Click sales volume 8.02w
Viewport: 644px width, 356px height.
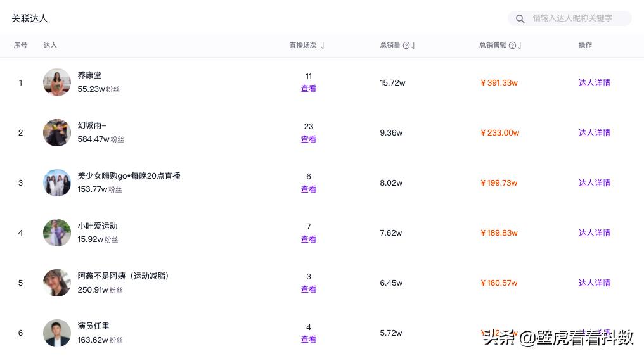coord(391,182)
